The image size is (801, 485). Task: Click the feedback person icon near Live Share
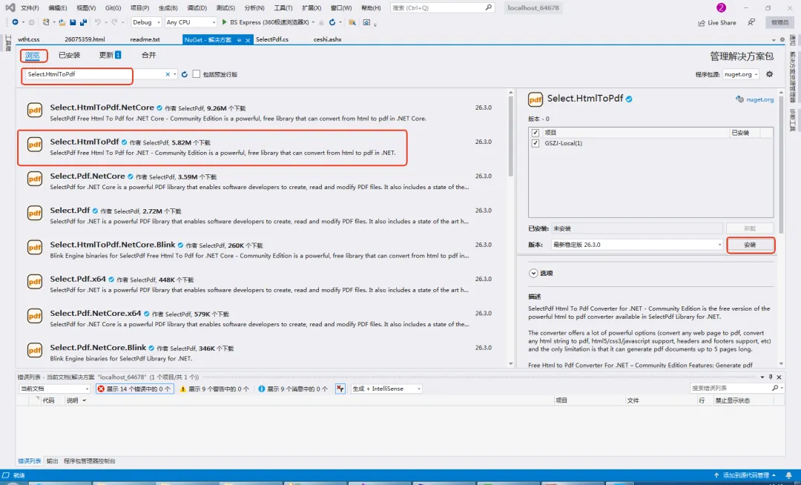coord(751,22)
